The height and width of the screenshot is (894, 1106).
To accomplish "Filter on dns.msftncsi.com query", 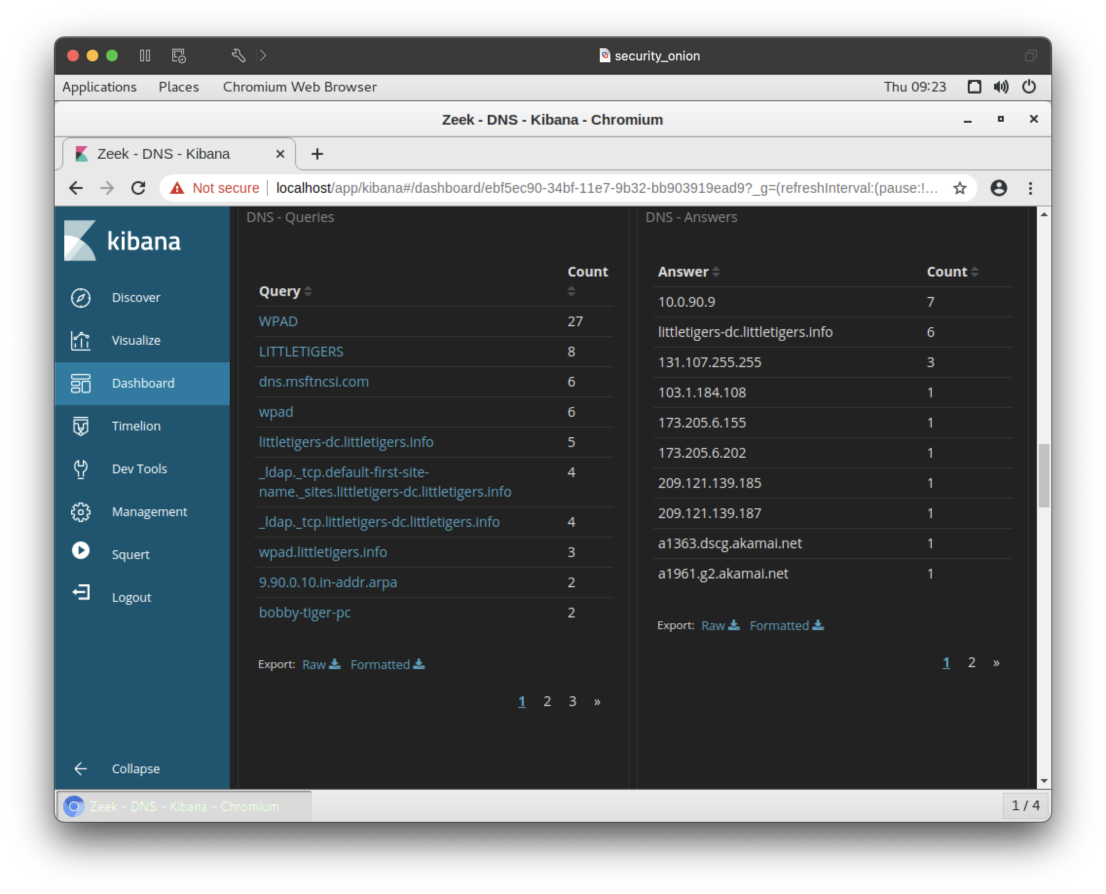I will (x=313, y=382).
